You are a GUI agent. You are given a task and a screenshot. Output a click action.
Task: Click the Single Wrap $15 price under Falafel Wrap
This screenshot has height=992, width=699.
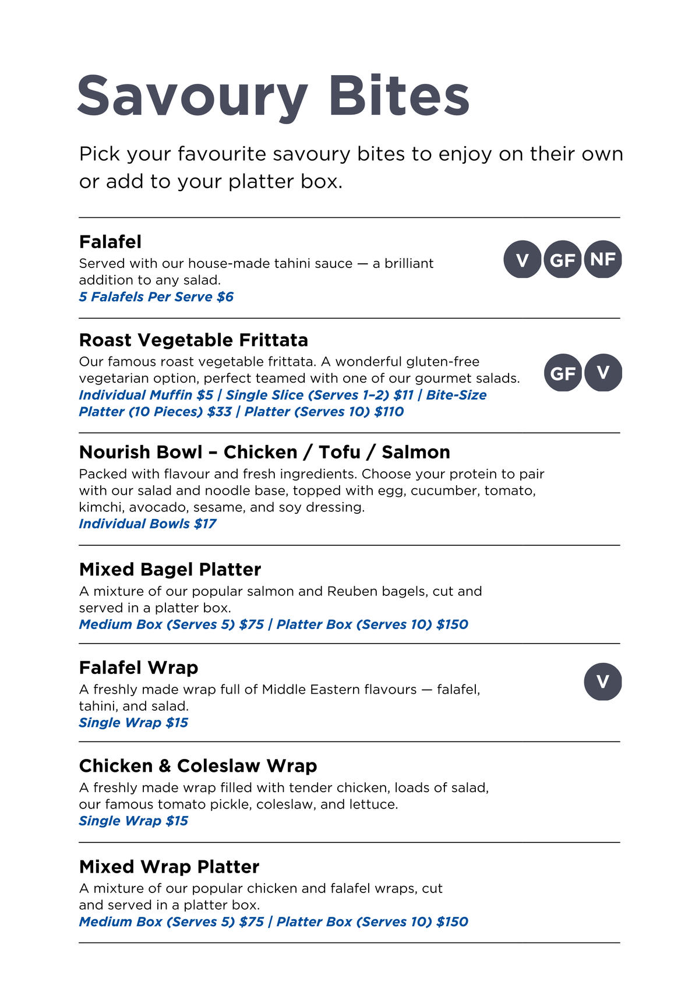pyautogui.click(x=133, y=723)
